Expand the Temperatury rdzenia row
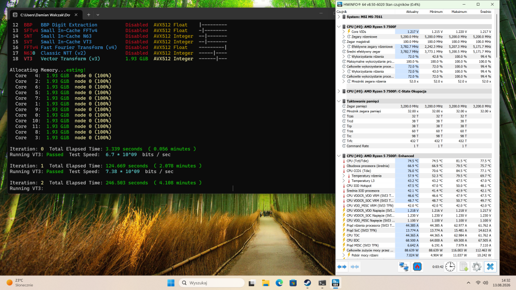 [344, 176]
